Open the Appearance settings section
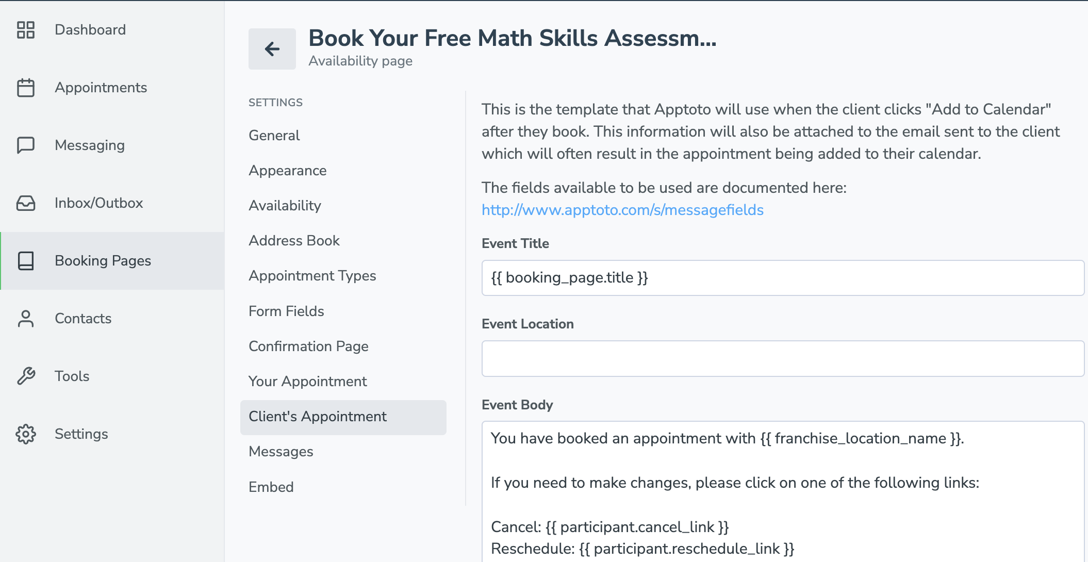This screenshot has height=562, width=1088. 287,171
